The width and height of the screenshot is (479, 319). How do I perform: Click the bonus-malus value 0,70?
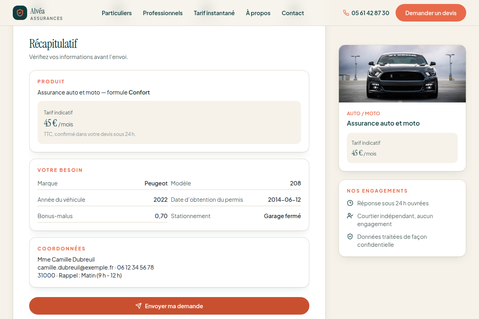pos(161,216)
